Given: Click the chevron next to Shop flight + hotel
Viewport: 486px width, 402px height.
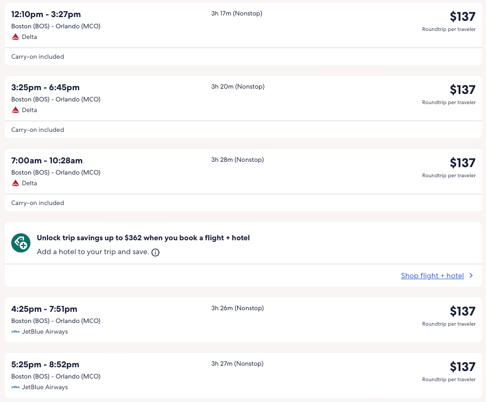Looking at the screenshot, I should 471,276.
